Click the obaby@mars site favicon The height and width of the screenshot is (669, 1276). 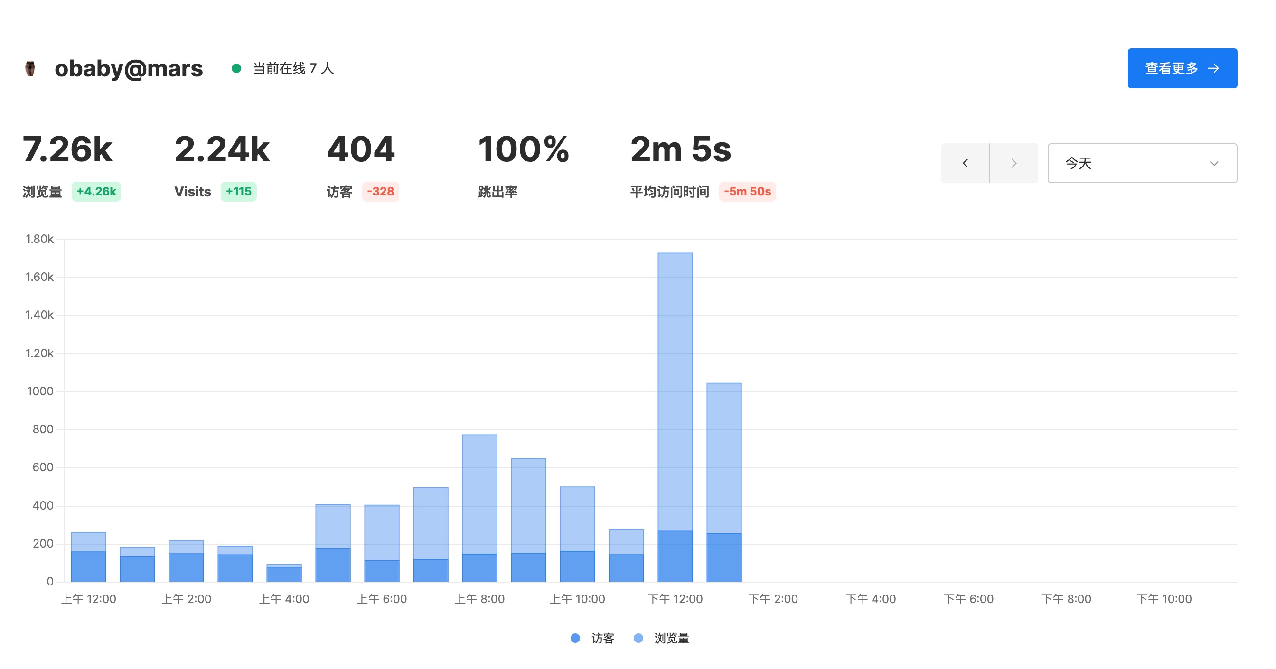pyautogui.click(x=30, y=68)
